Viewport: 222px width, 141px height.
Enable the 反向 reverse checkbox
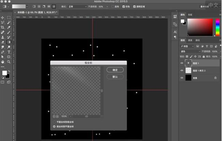click(113, 7)
